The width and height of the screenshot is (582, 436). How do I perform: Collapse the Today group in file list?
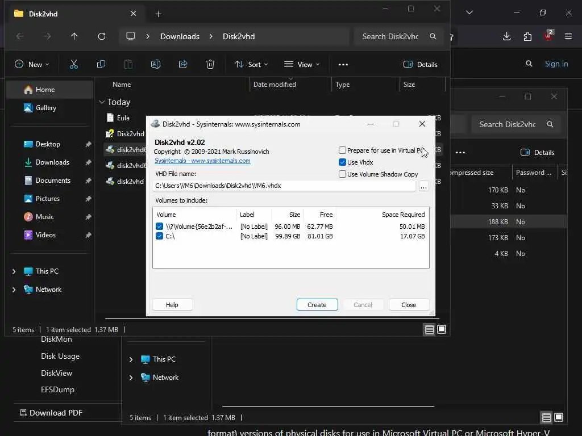pyautogui.click(x=102, y=102)
